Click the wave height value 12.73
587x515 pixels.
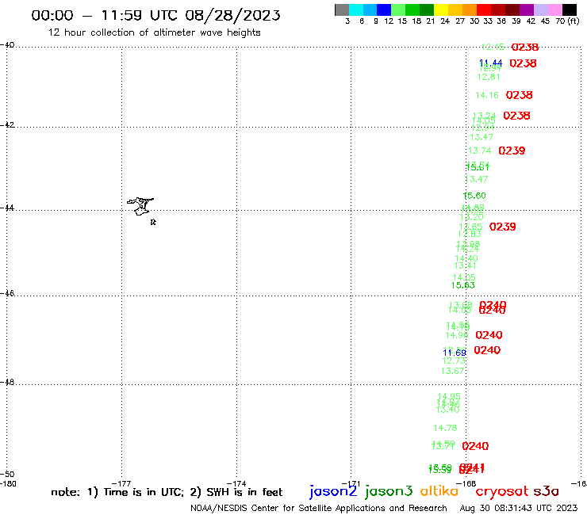[x=454, y=361]
